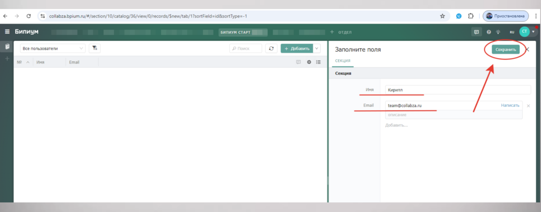
Task: Open the Приостановлена browser profile button
Action: [x=506, y=16]
